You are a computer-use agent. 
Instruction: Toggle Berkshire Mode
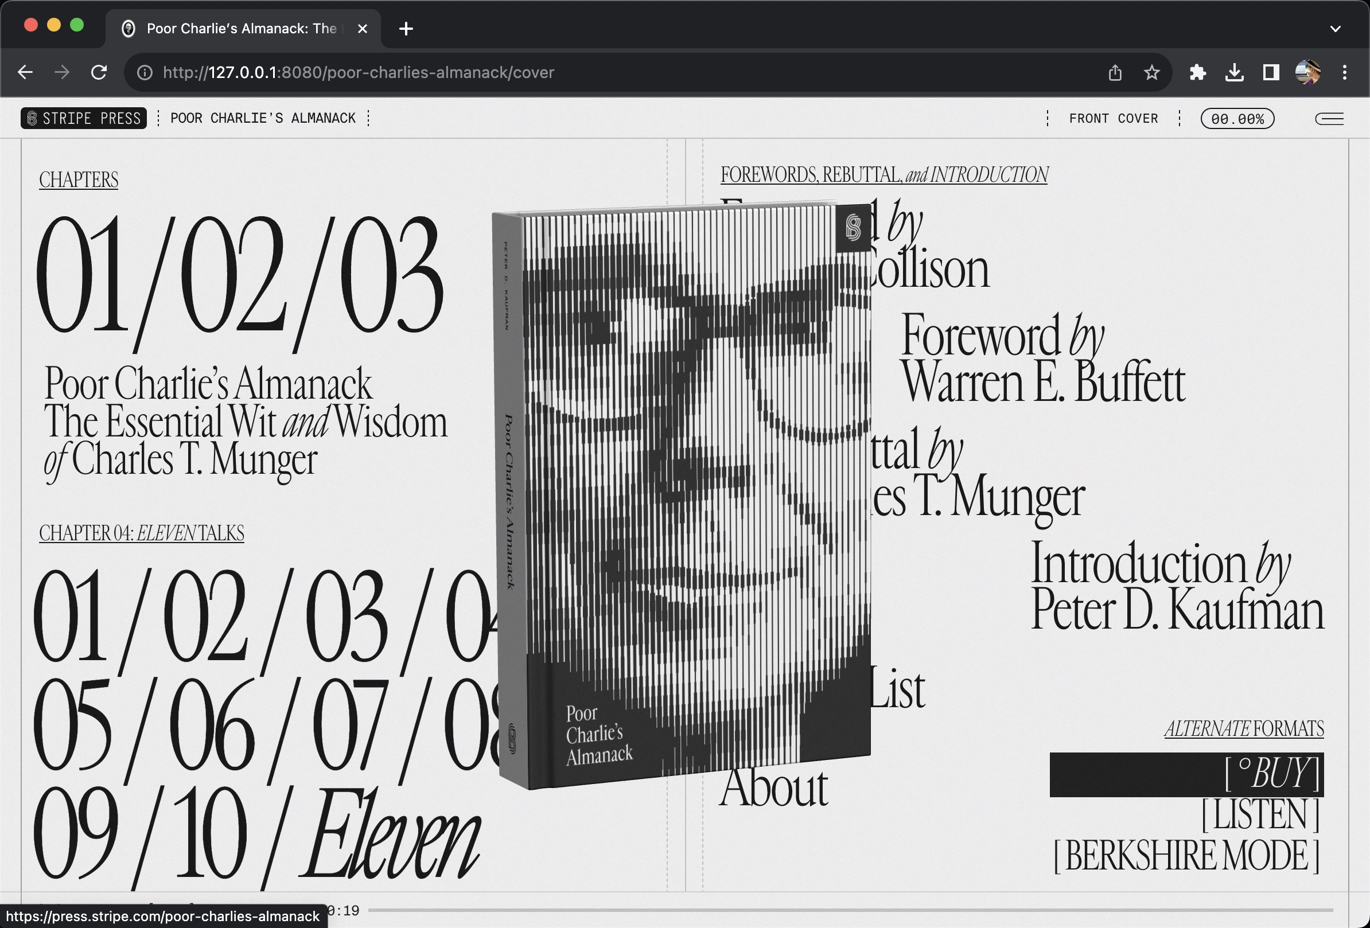point(1185,855)
